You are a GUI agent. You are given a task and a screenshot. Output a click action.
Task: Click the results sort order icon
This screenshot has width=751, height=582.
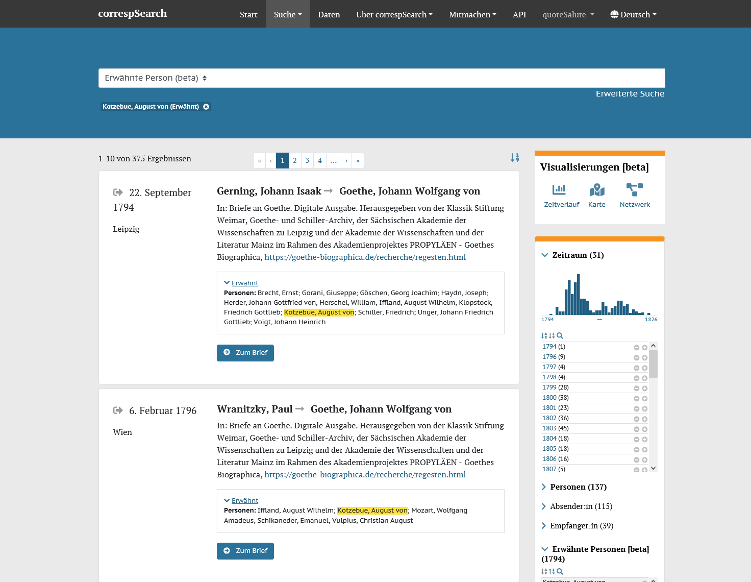coord(515,158)
